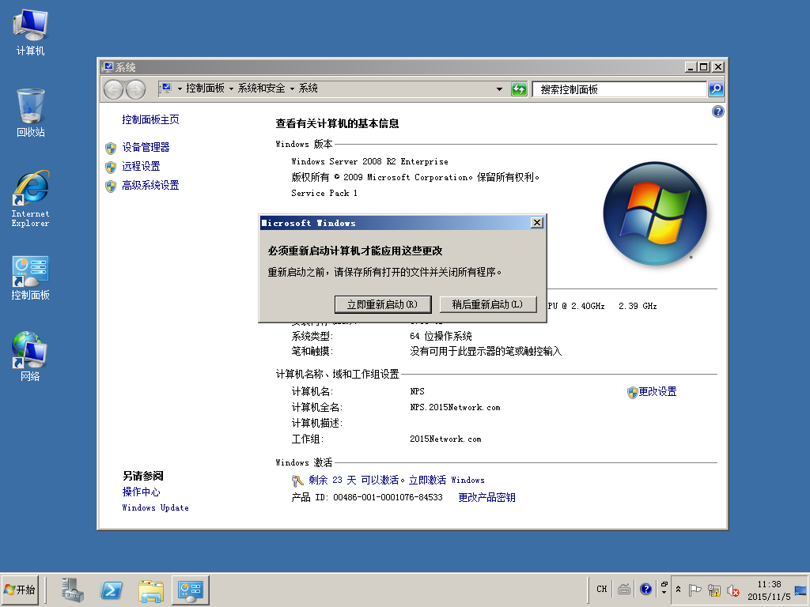
Task: Click the 64 位操作系统 system type value
Action: point(441,336)
